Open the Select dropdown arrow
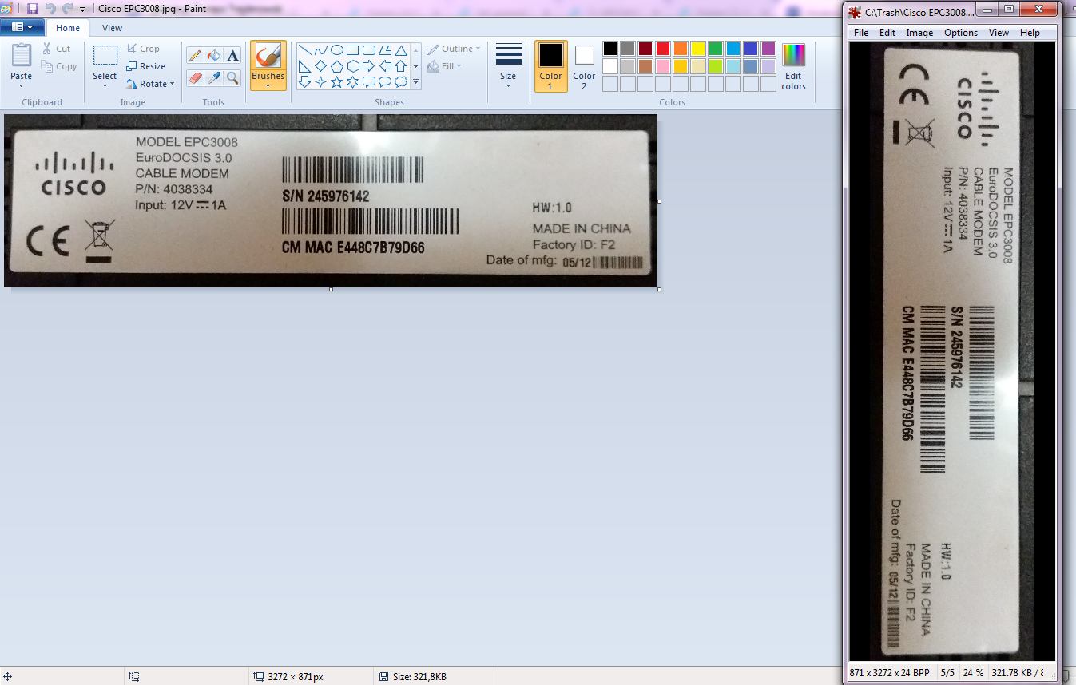This screenshot has height=685, width=1076. click(x=105, y=85)
